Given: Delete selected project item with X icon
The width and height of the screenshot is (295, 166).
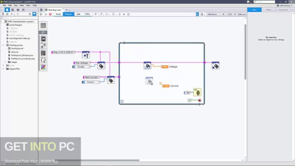Looking at the screenshot, I should click(x=18, y=14).
